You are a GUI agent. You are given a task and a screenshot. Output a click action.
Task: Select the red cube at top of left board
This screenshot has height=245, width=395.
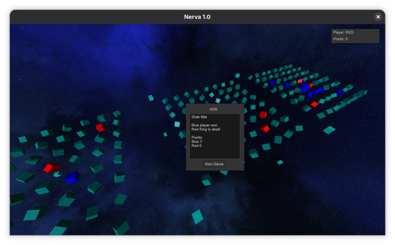(100, 127)
